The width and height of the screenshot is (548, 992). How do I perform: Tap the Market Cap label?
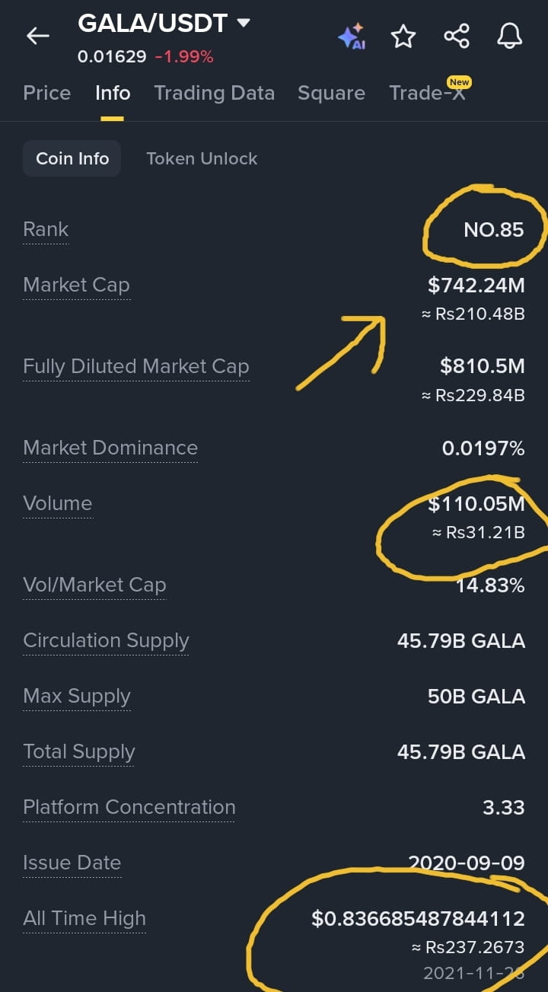76,285
